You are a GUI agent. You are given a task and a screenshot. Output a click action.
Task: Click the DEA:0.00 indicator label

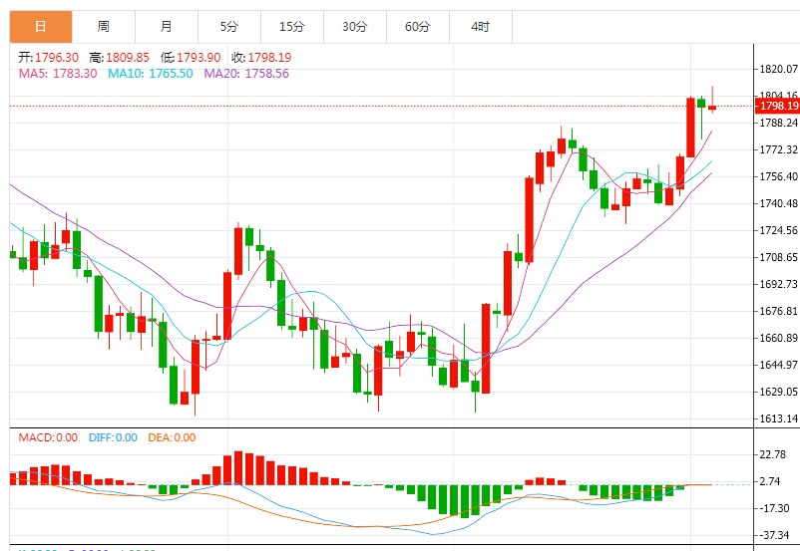[x=172, y=437]
